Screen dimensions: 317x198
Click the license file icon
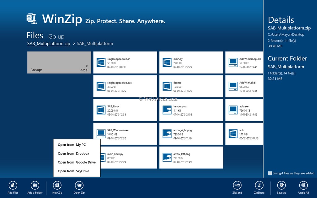point(167,86)
